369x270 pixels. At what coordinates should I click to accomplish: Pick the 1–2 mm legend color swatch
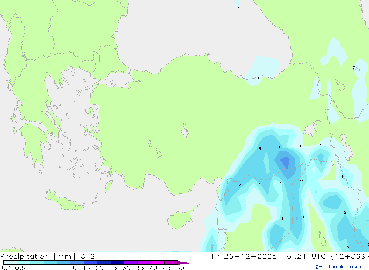pos(37,263)
